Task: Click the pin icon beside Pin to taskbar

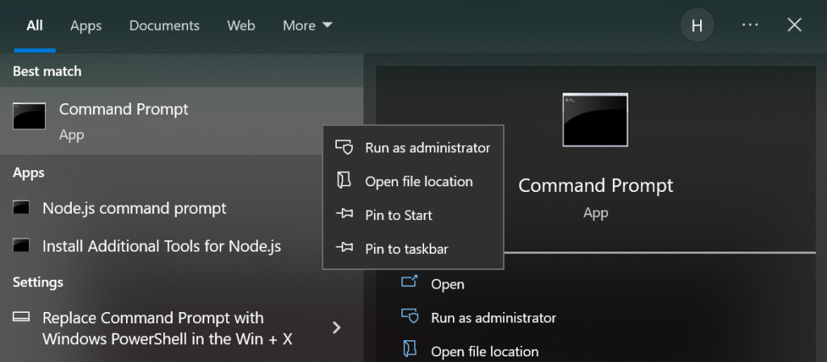Action: (x=344, y=248)
